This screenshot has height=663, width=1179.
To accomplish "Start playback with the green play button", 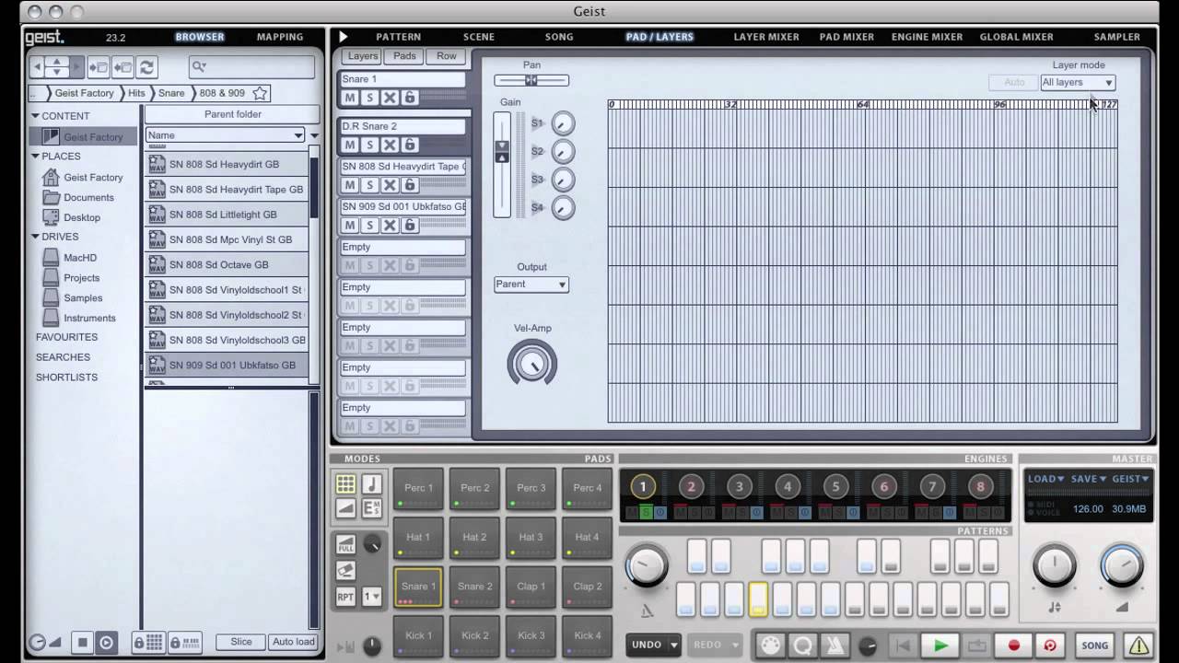I will coord(940,646).
